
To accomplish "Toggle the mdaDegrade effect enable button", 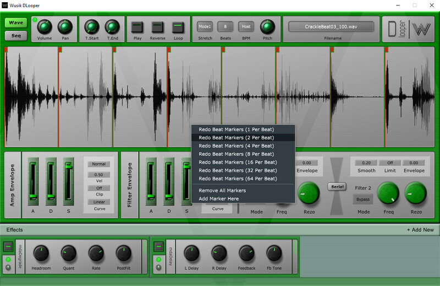I will point(8,247).
